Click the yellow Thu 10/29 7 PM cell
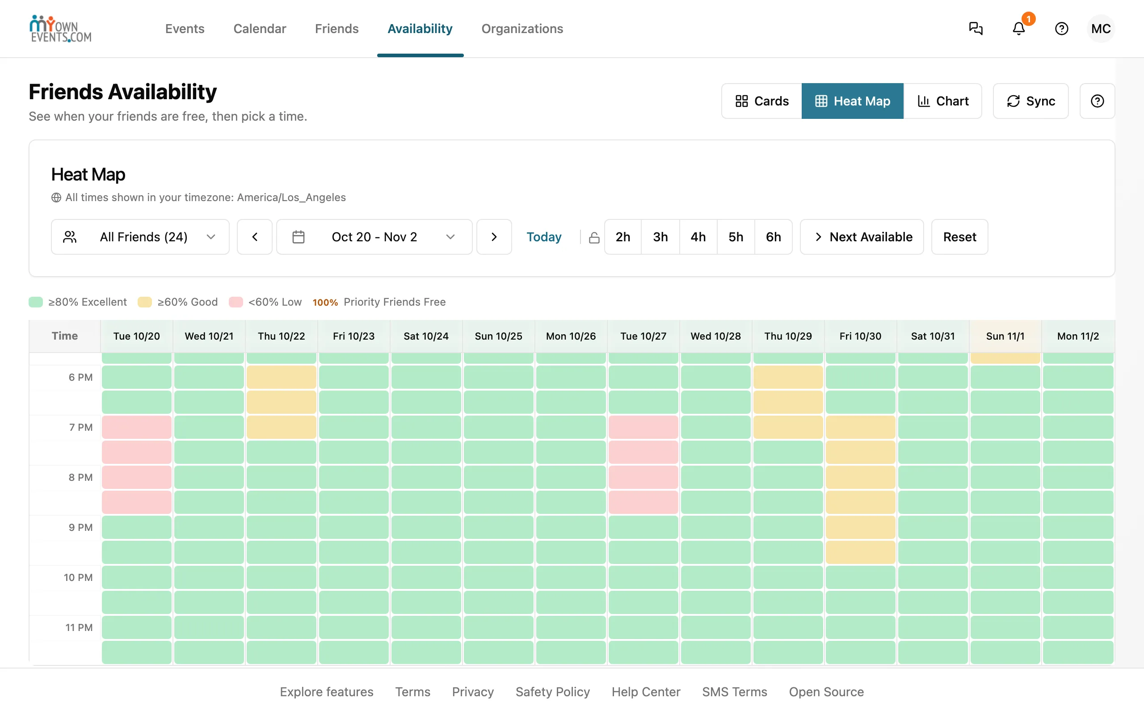Screen dimensions: 1144x715 (788, 427)
